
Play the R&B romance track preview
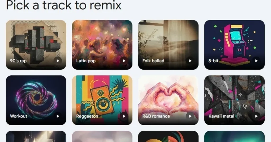coord(190,116)
